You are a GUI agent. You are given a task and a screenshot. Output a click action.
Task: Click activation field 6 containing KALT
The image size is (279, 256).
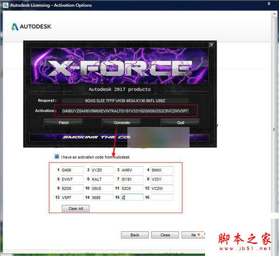[102, 179]
